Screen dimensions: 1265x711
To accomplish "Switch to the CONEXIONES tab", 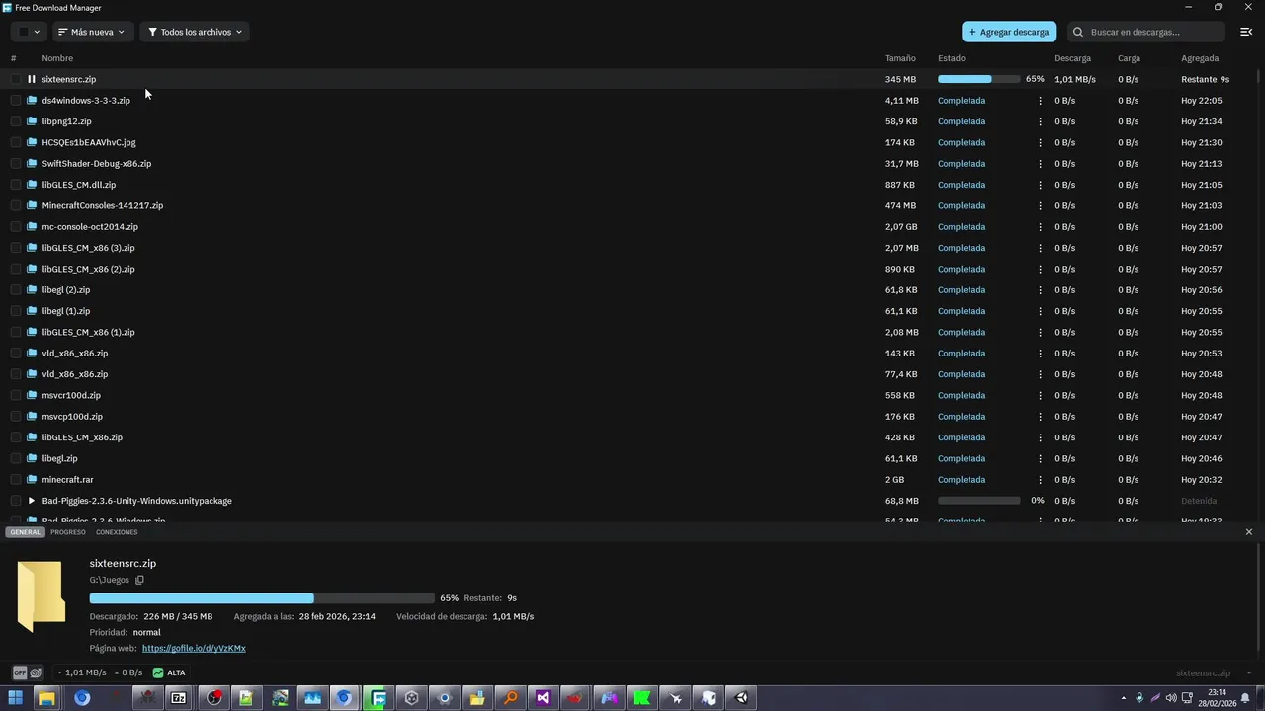I will (x=117, y=532).
